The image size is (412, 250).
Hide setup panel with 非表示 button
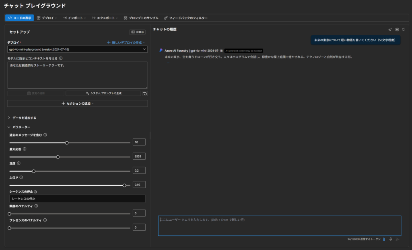click(x=137, y=32)
